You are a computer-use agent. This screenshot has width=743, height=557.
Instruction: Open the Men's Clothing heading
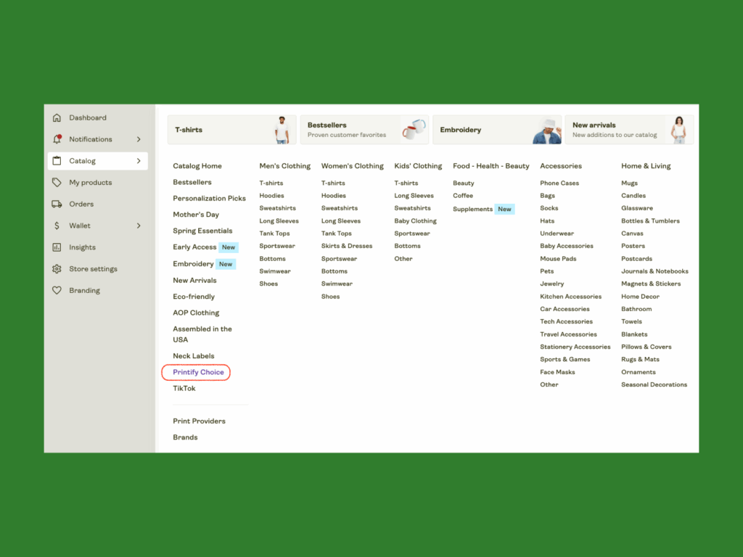[284, 166]
